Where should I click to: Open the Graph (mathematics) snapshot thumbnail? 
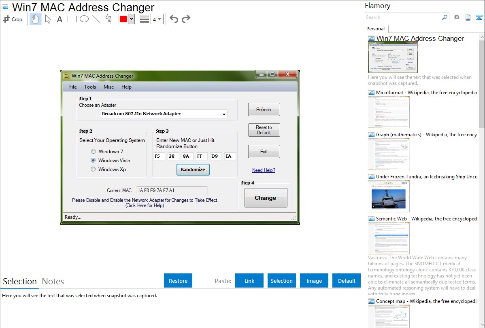coord(389,154)
